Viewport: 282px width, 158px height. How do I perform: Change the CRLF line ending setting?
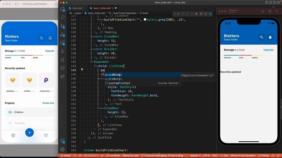215,155
